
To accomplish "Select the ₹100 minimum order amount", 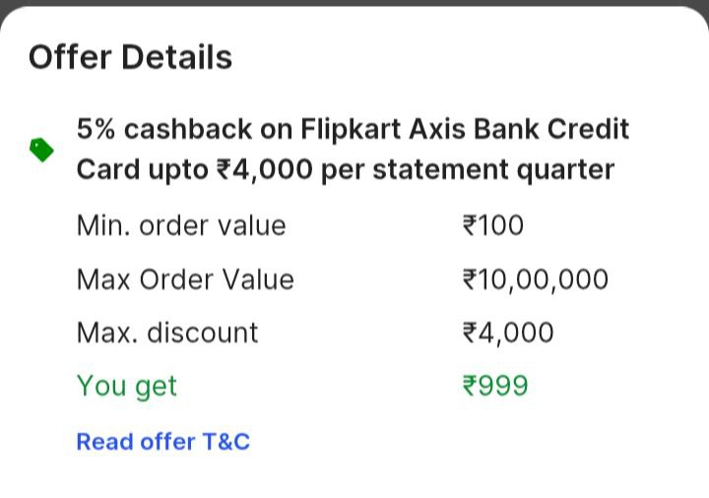I will tap(492, 225).
